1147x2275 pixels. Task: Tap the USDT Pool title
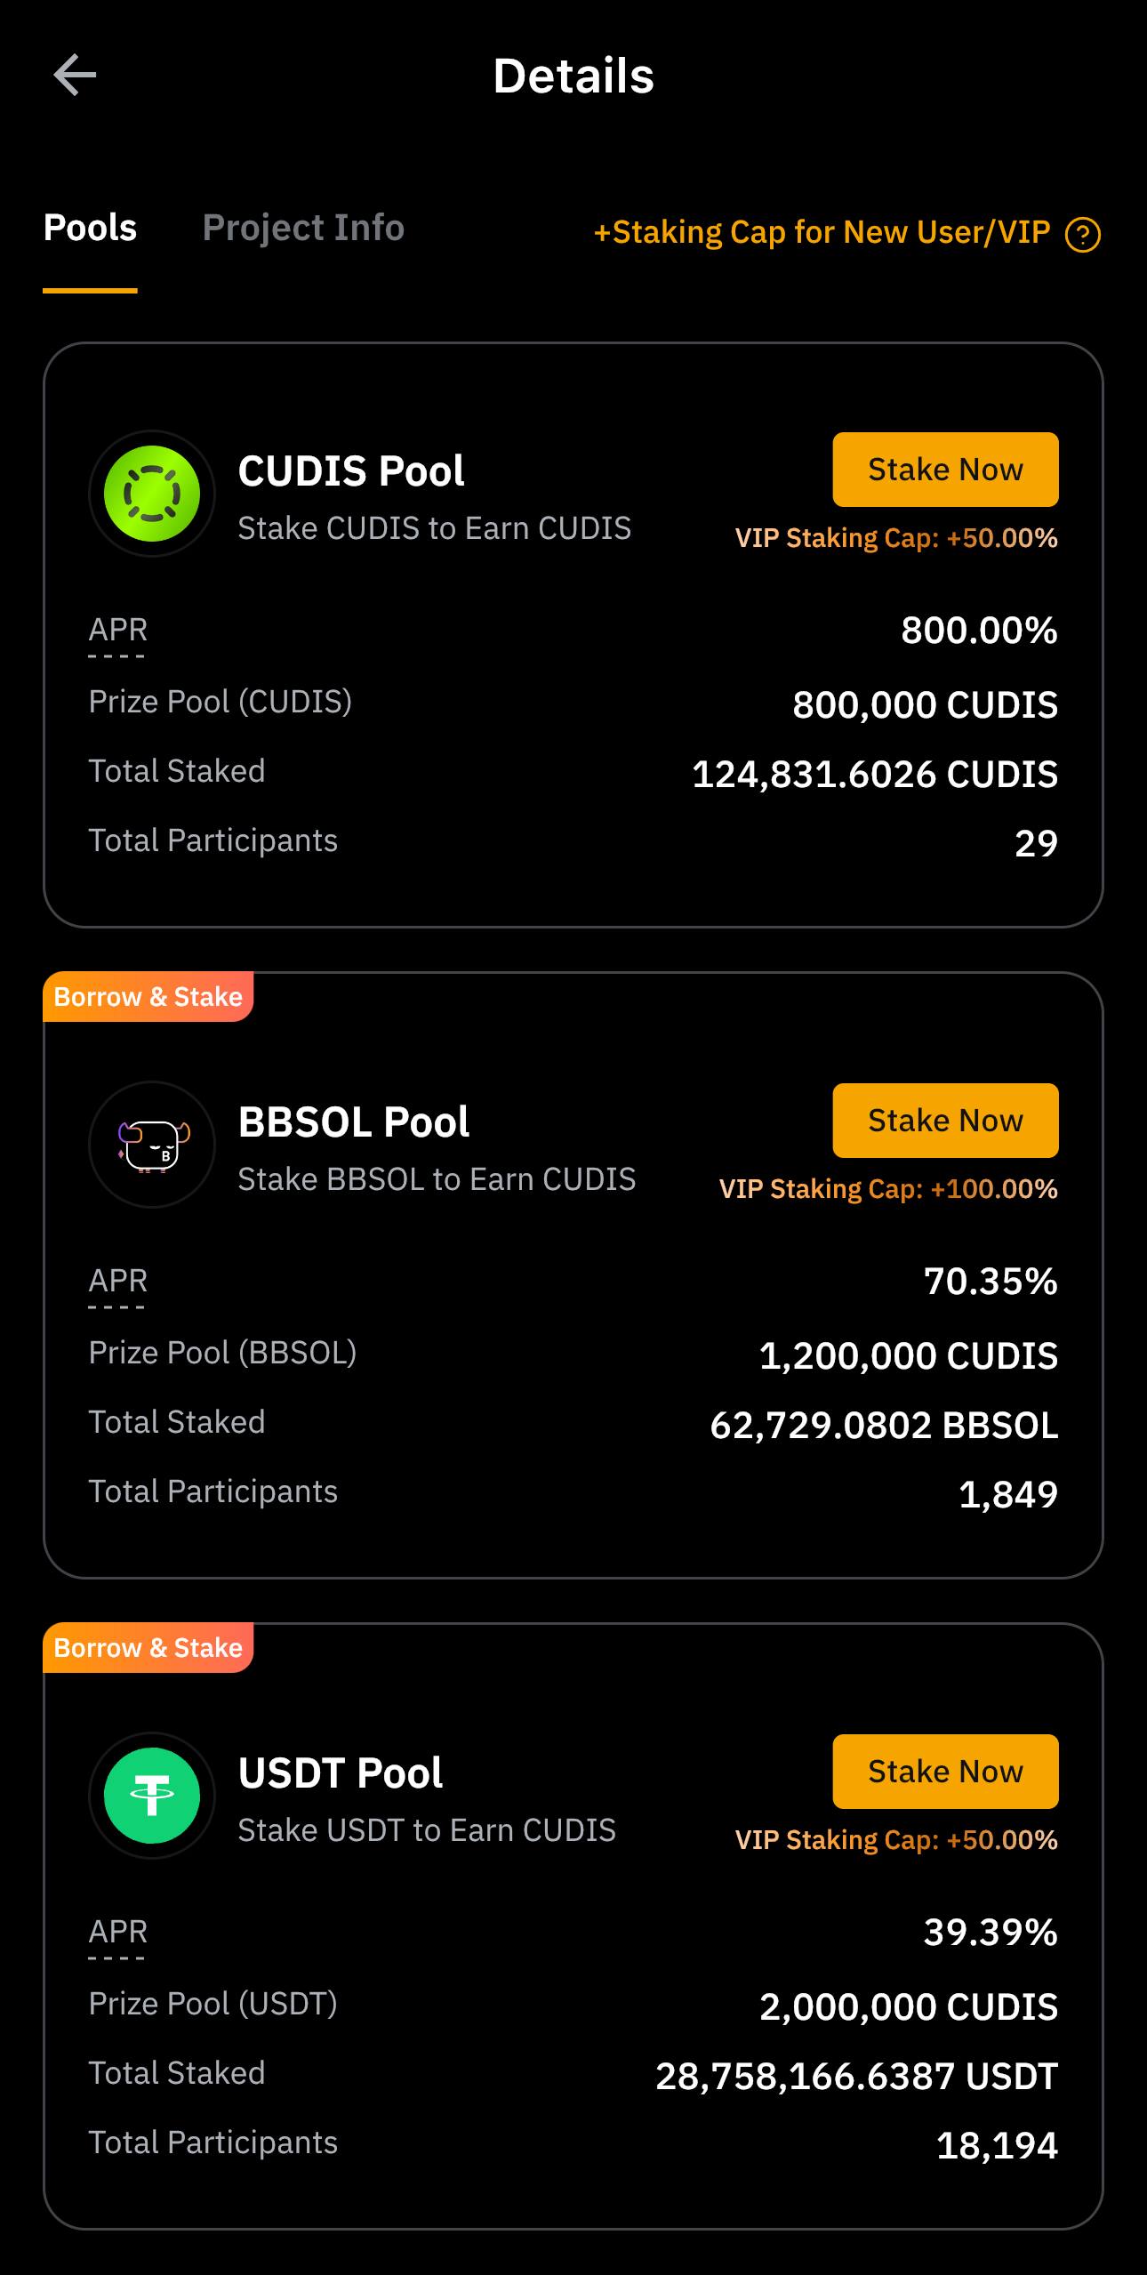click(341, 1773)
